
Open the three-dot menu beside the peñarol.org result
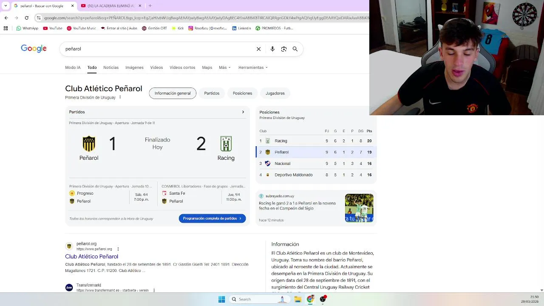tap(118, 249)
